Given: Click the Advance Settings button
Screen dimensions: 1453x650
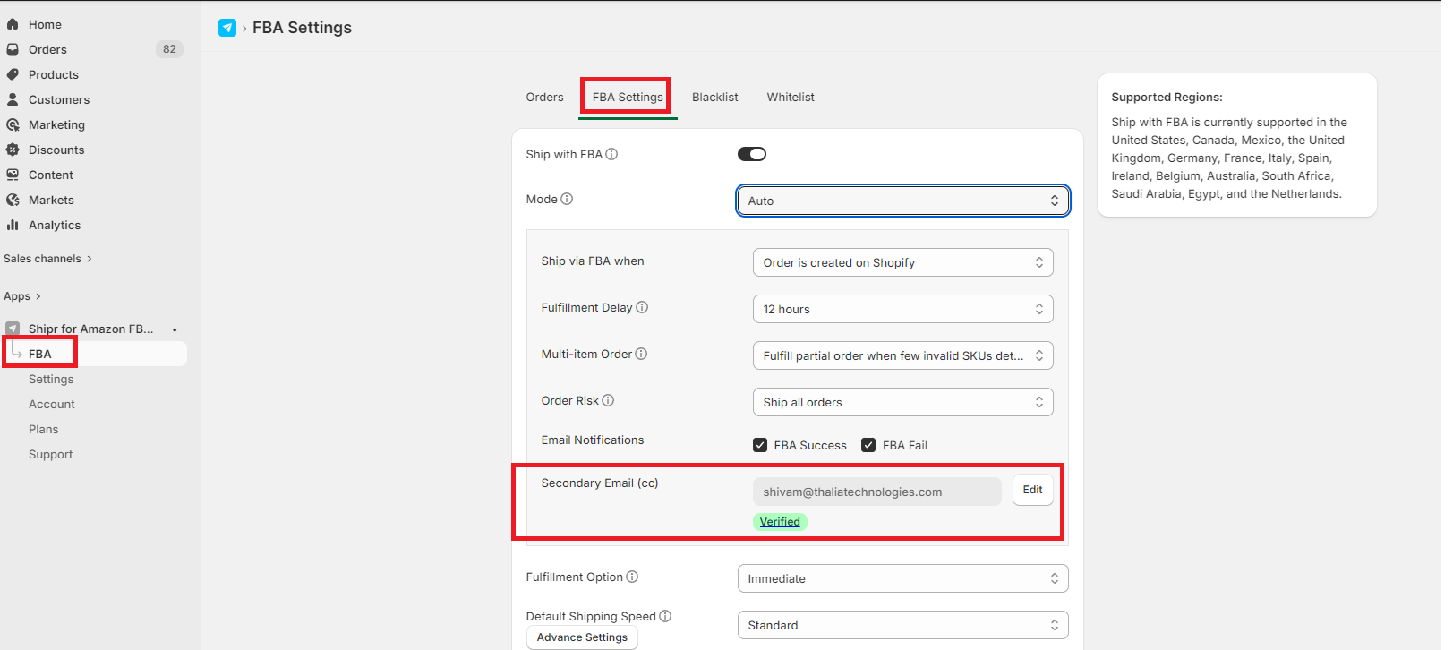Looking at the screenshot, I should (x=582, y=637).
